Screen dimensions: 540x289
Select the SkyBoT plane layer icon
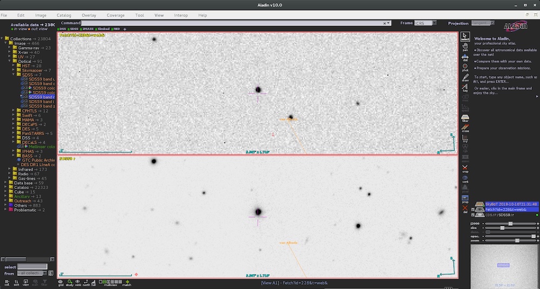coord(480,204)
